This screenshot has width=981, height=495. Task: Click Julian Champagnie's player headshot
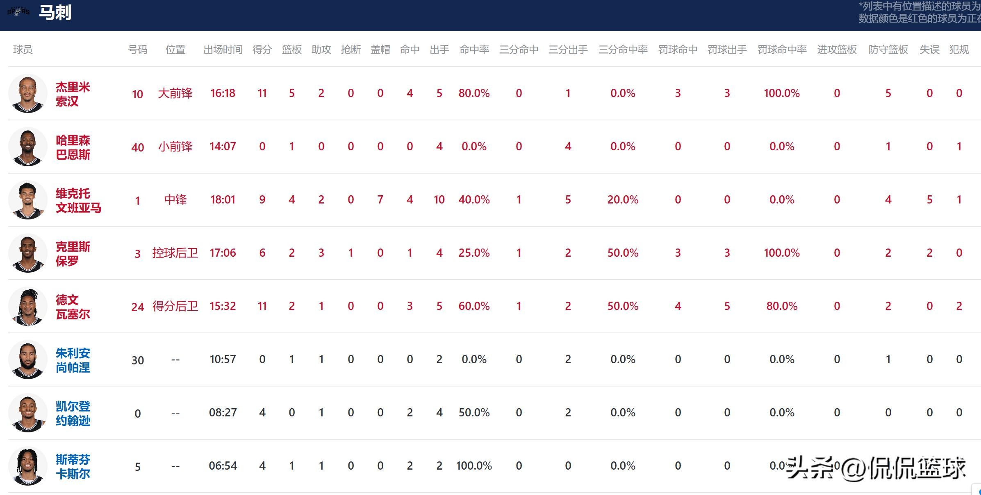point(28,359)
